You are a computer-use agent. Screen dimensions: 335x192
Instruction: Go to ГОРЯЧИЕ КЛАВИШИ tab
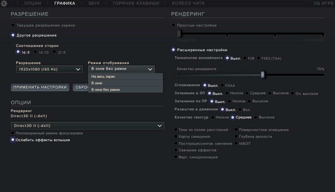(136, 3)
